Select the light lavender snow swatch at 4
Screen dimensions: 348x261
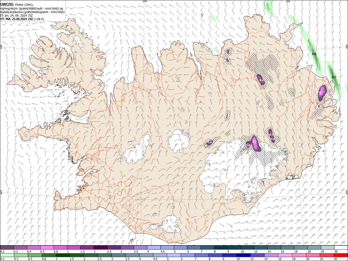click(154, 247)
